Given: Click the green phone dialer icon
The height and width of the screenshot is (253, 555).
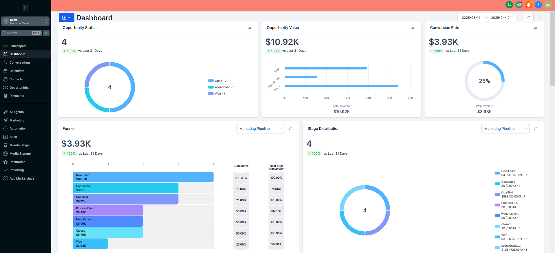Looking at the screenshot, I should [509, 5].
